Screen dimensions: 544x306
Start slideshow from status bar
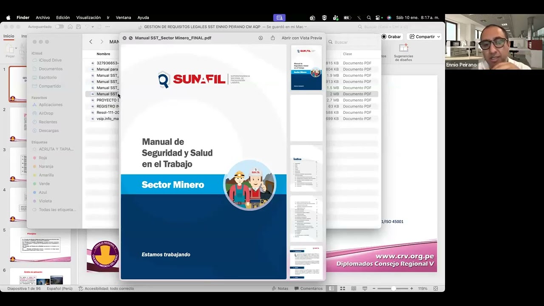coord(365,289)
